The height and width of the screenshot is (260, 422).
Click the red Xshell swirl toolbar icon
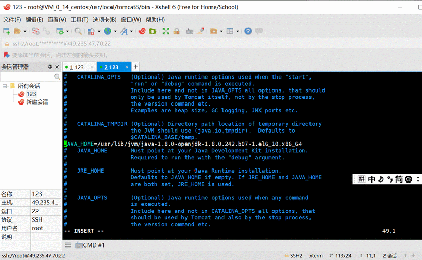[142, 31]
